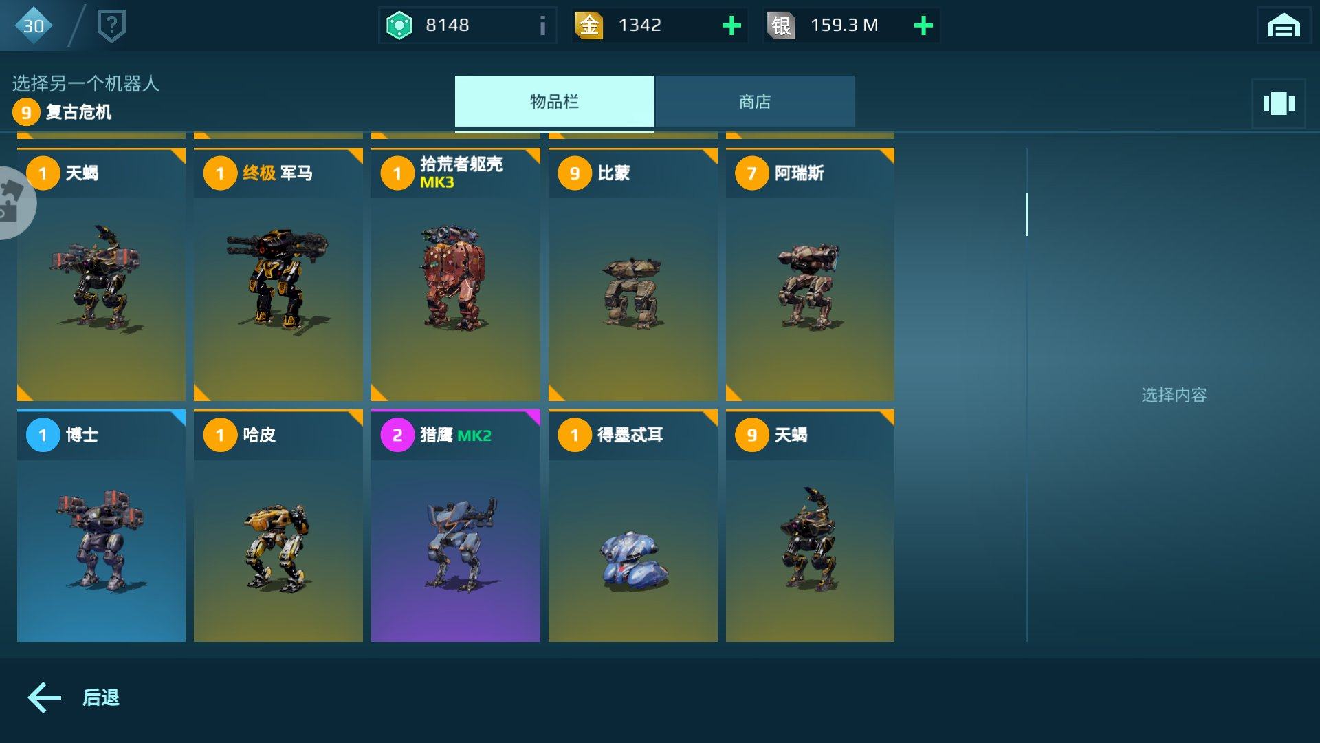Image resolution: width=1320 pixels, height=743 pixels.
Task: Pick the blue 博士 robot card
Action: tap(101, 526)
